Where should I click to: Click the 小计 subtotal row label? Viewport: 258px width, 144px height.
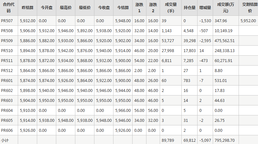coord(5,140)
